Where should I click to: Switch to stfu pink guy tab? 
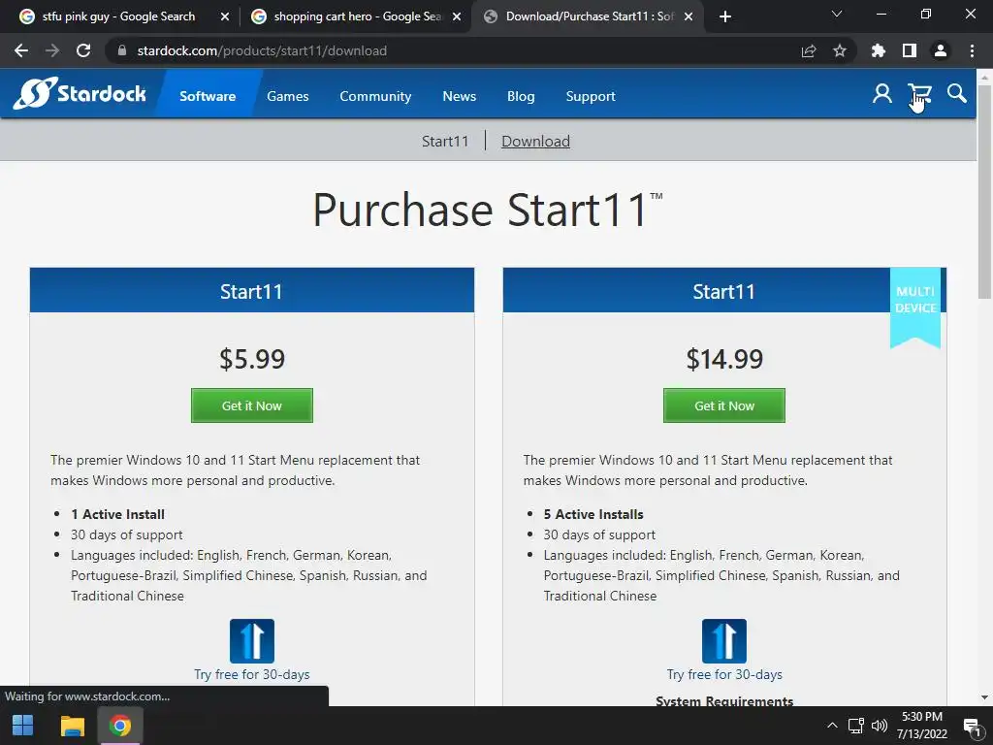118,16
